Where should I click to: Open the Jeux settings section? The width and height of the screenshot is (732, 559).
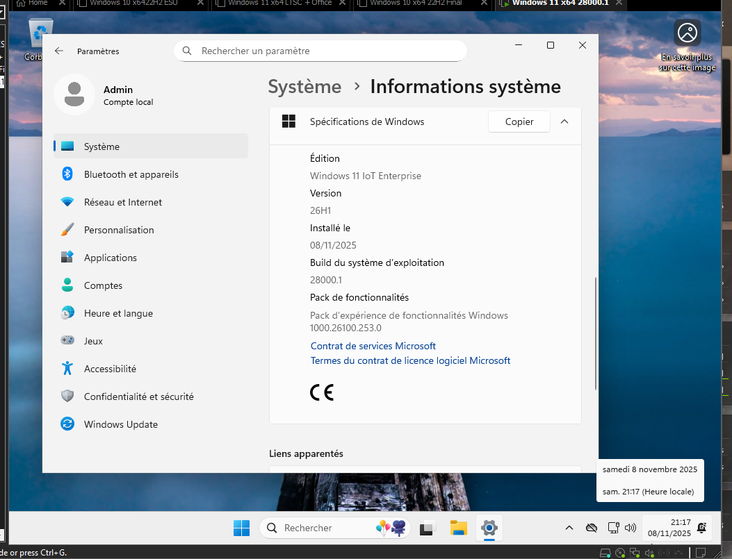[x=93, y=341]
